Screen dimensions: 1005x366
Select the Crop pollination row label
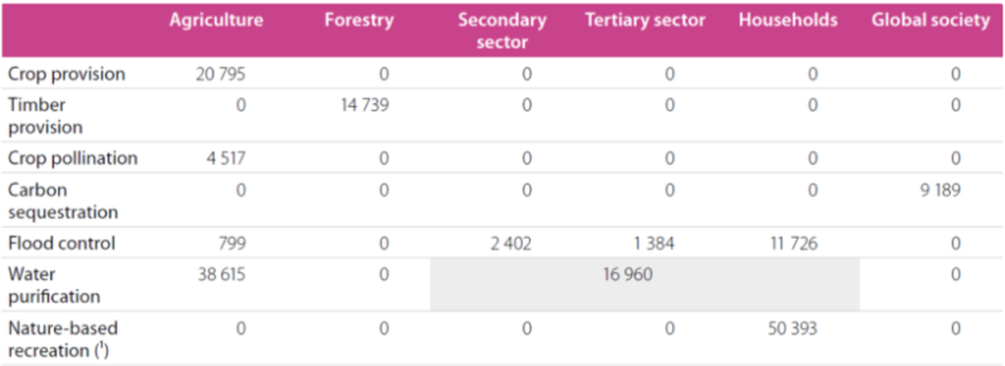(x=72, y=159)
